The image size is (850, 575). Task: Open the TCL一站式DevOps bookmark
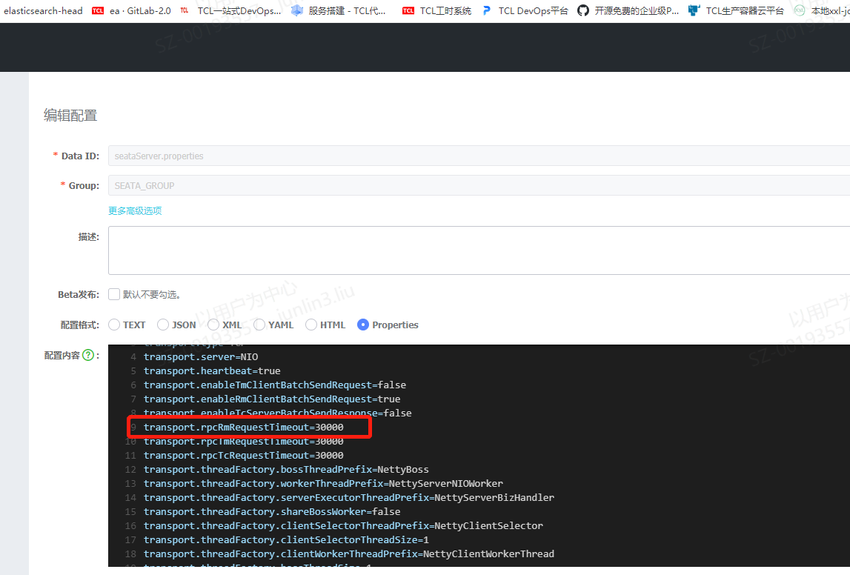click(x=239, y=10)
